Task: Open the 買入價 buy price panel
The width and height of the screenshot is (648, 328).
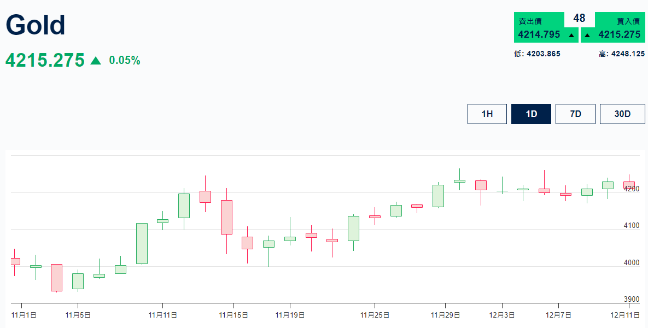Action: point(619,28)
